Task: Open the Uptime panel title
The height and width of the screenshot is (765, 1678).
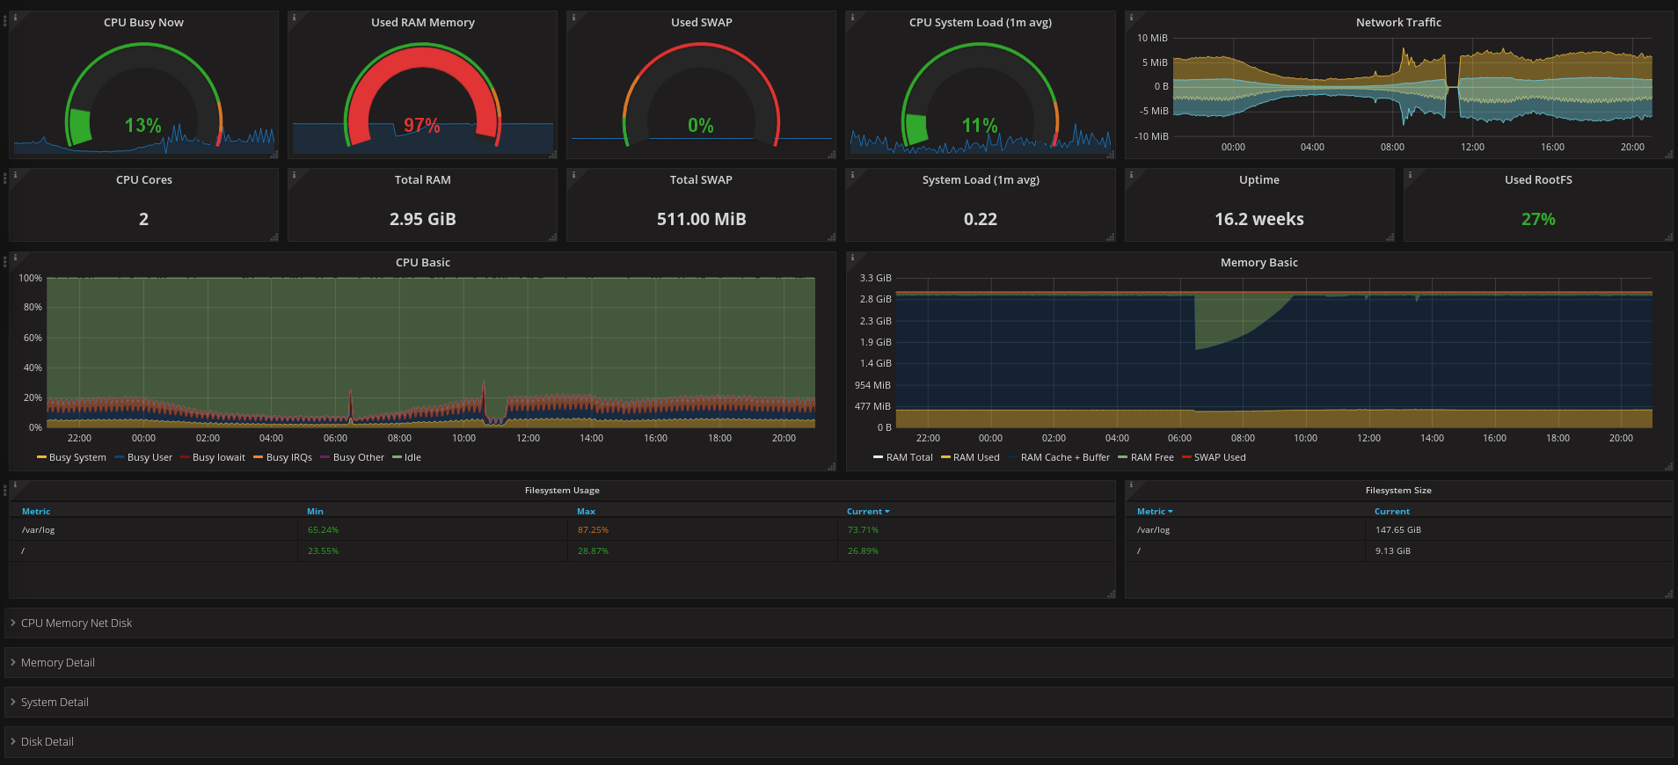Action: click(x=1259, y=179)
